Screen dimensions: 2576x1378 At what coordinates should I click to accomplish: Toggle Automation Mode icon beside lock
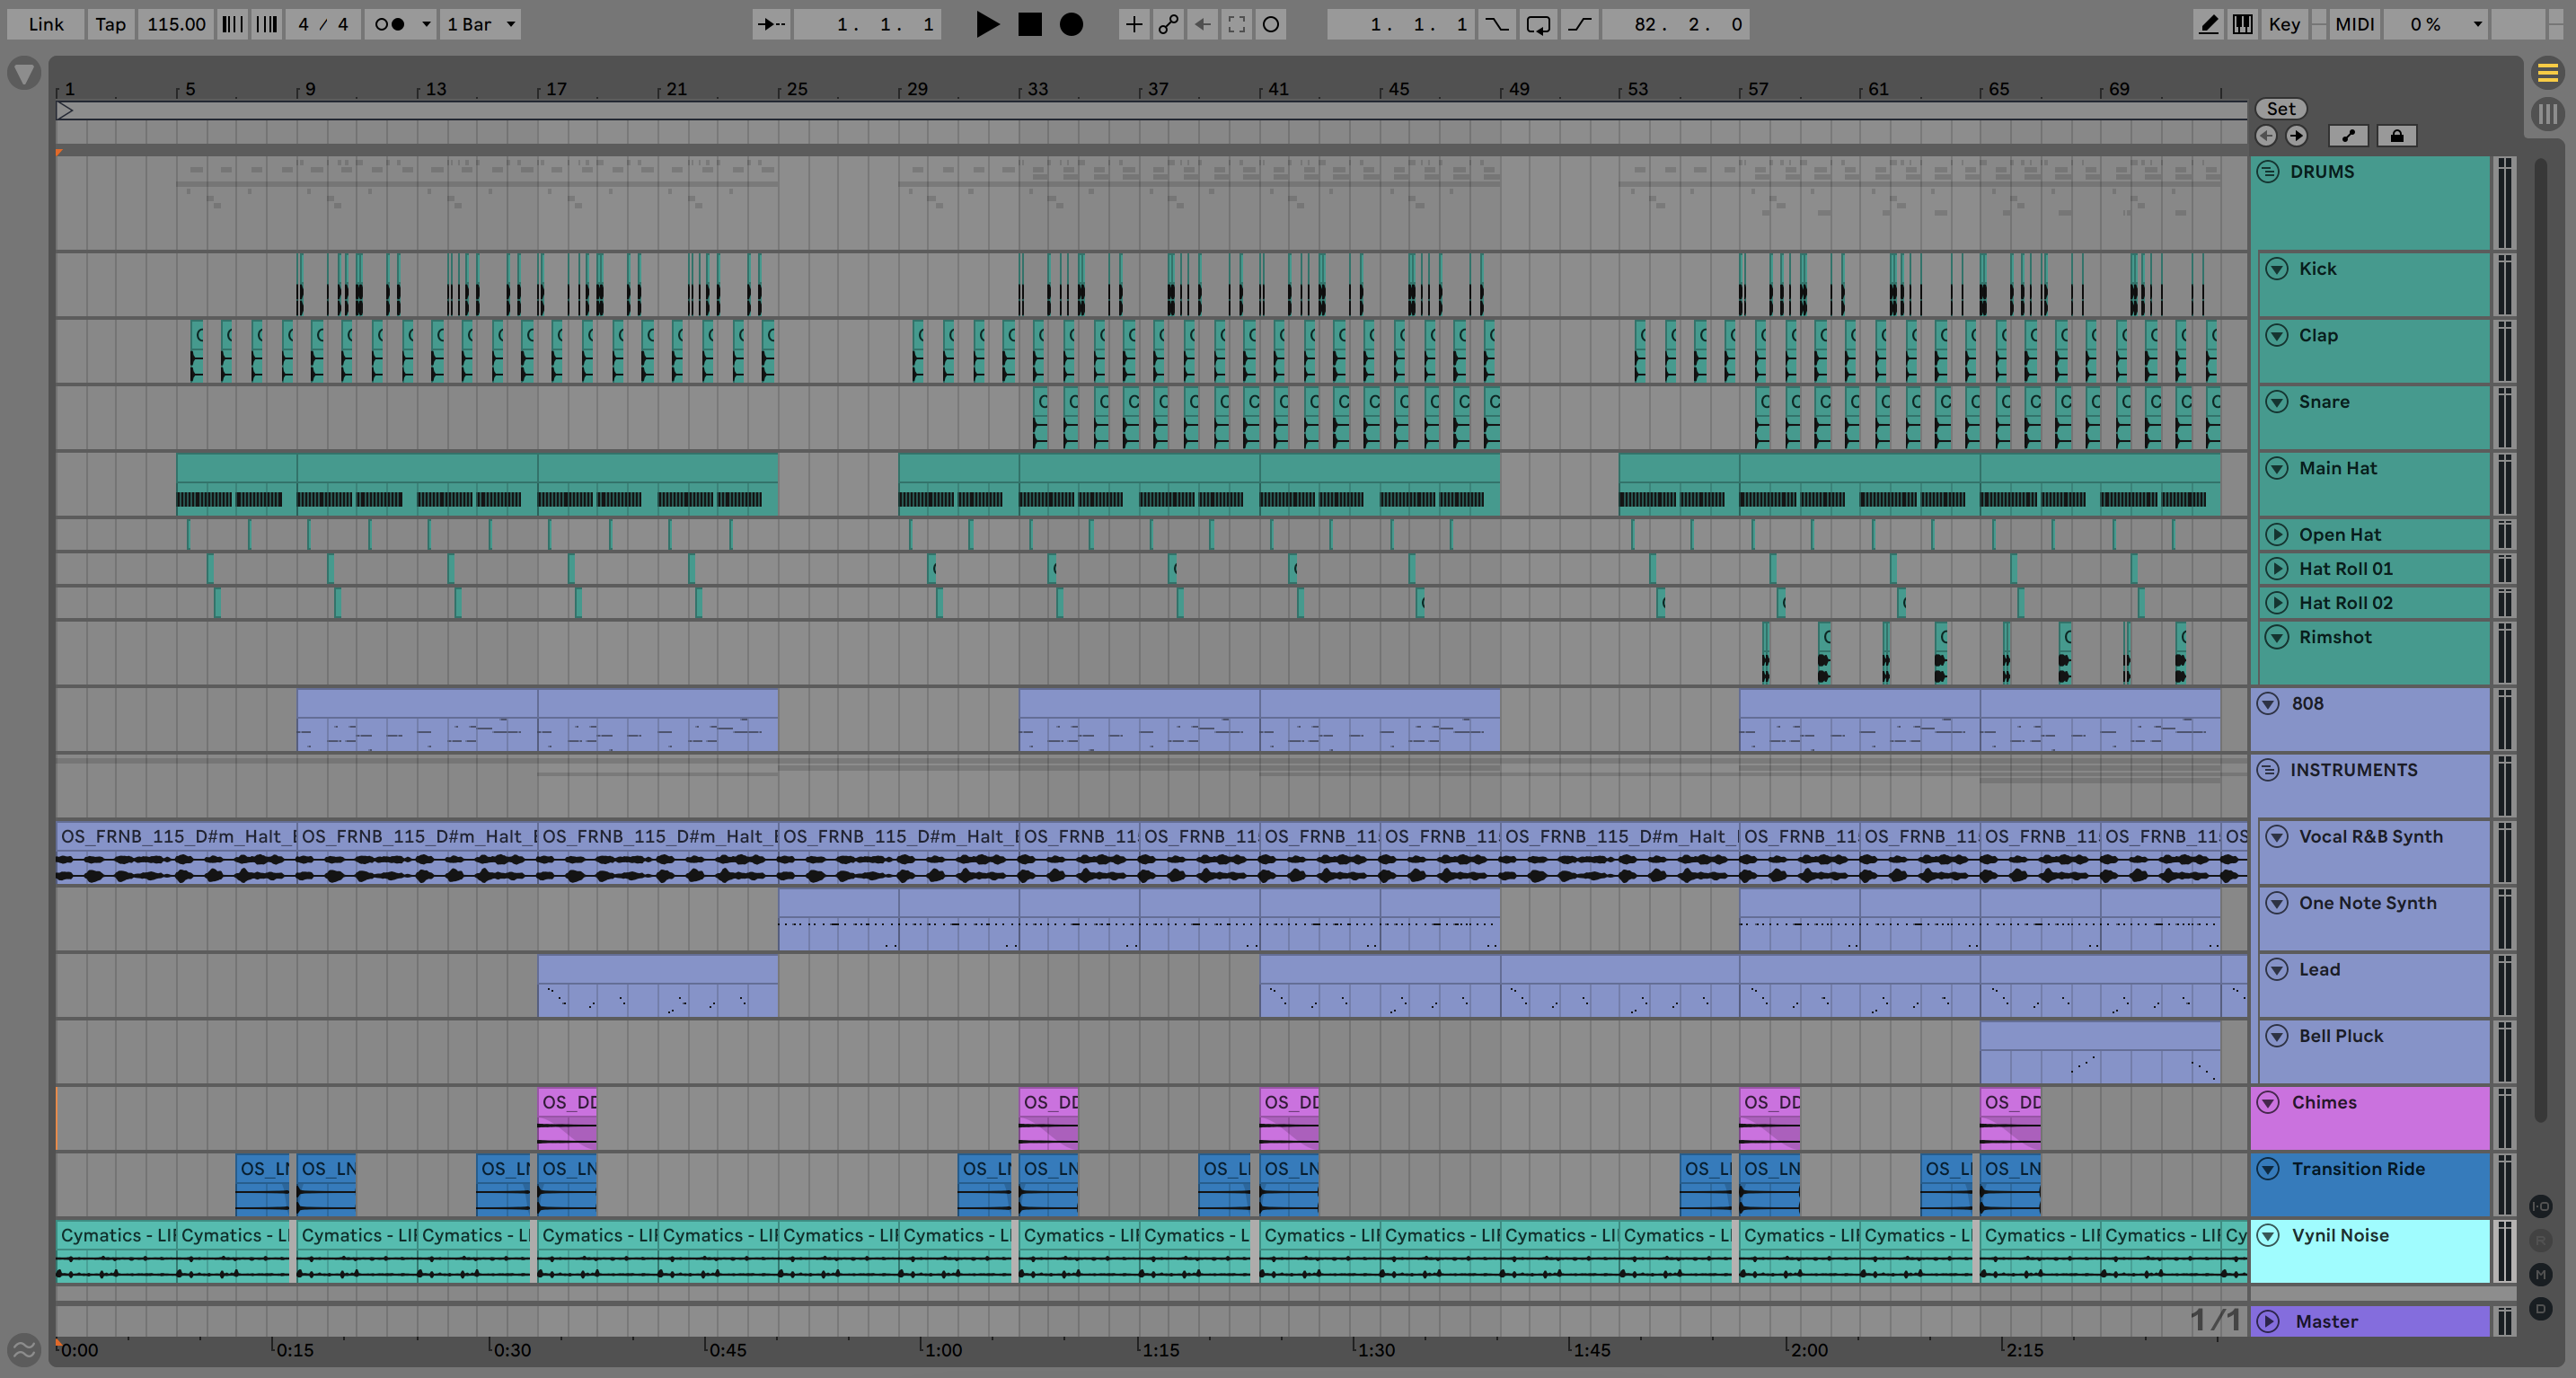pos(2348,135)
